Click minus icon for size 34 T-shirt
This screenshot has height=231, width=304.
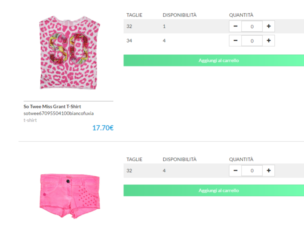(x=235, y=41)
